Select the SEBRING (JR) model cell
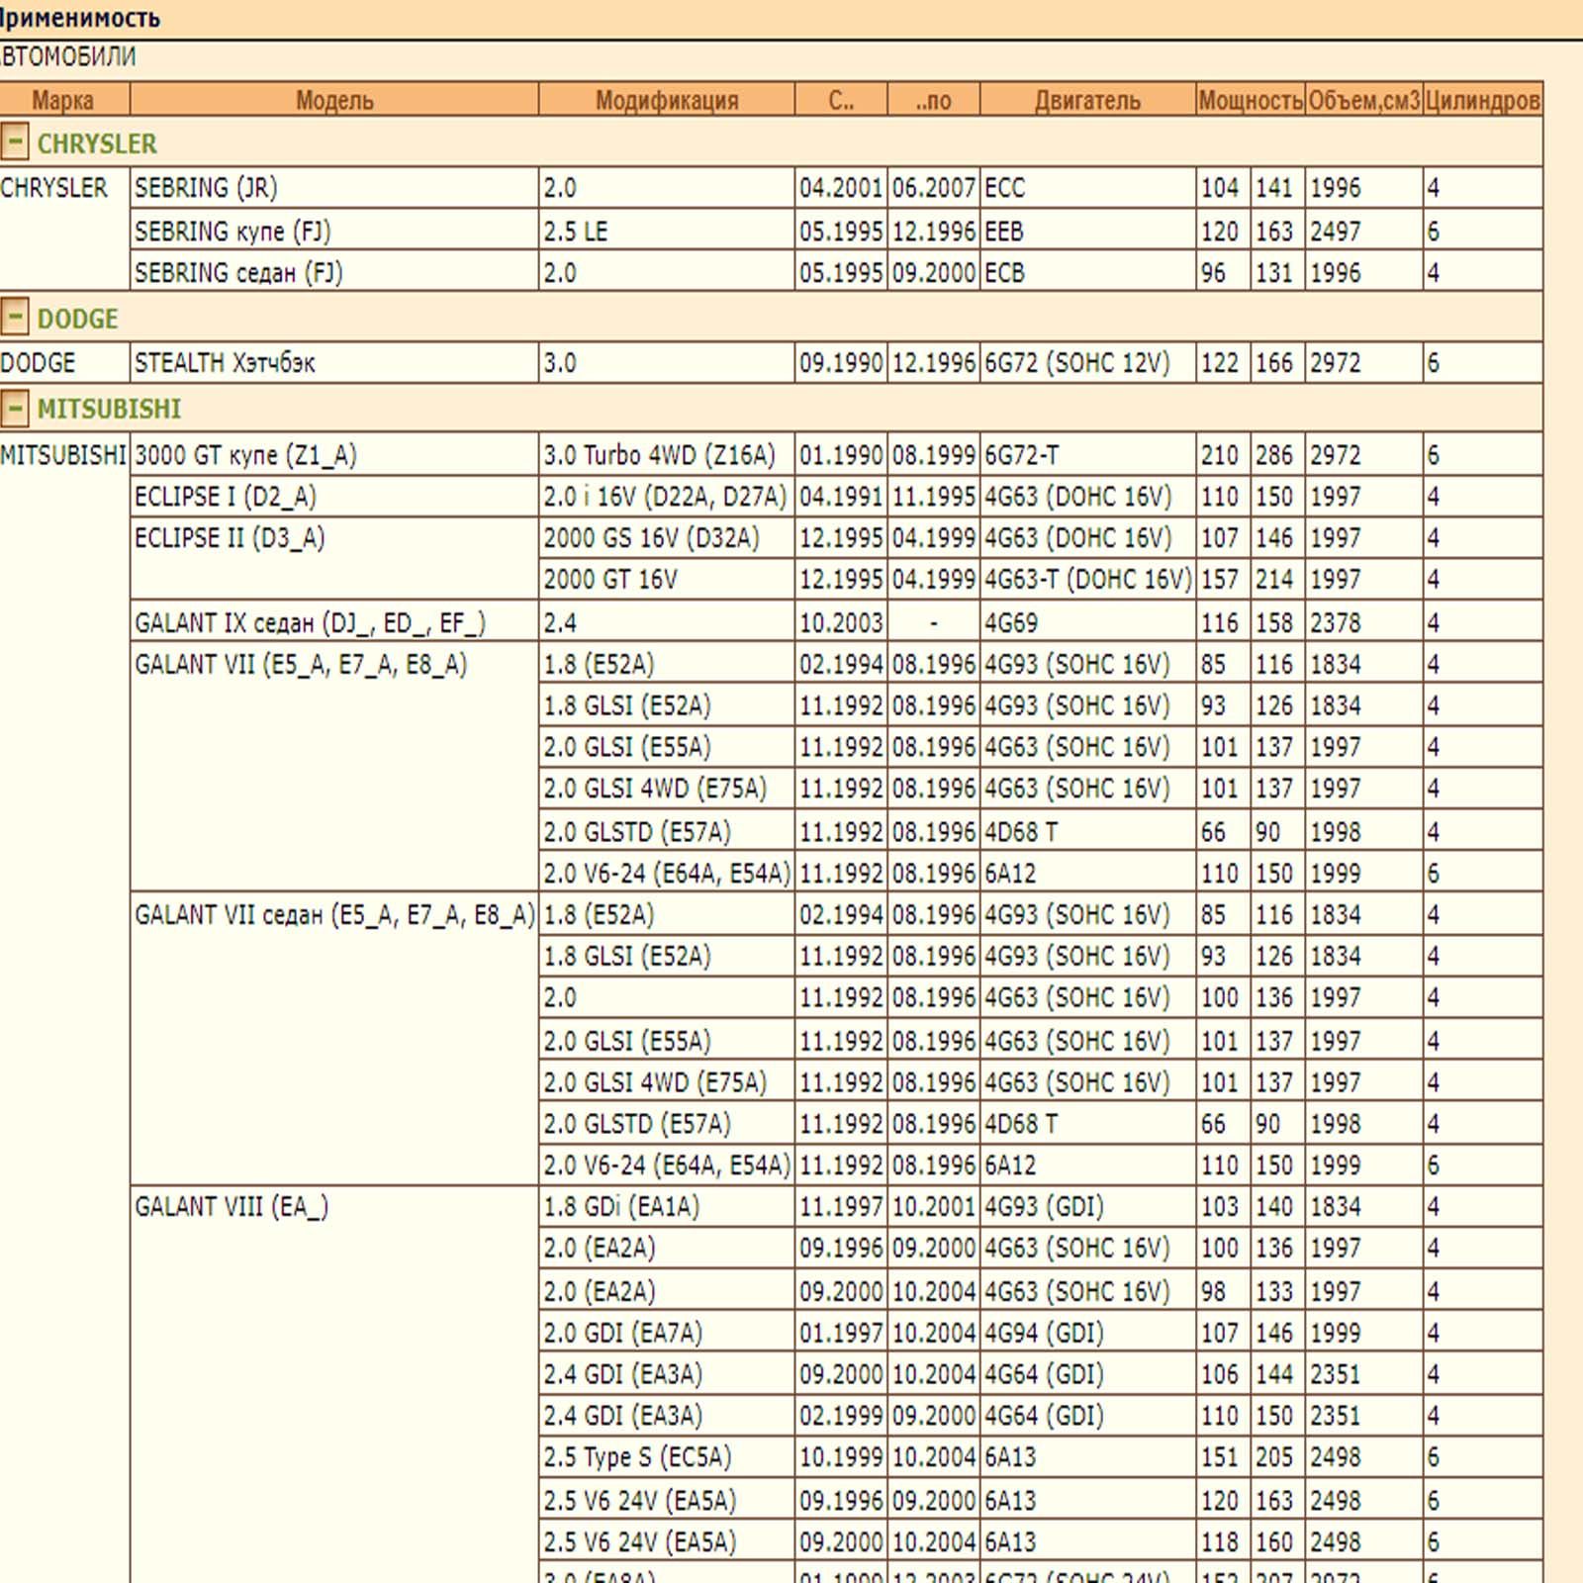This screenshot has width=1583, height=1583. [334, 187]
